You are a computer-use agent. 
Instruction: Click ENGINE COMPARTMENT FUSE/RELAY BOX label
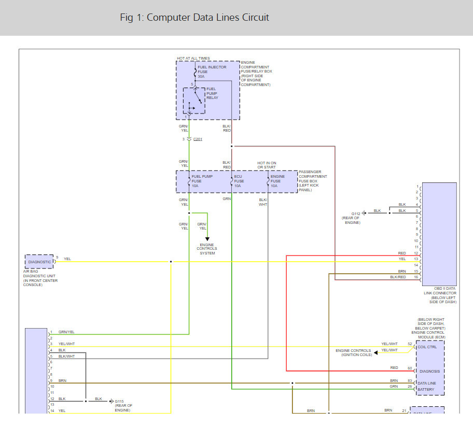click(256, 74)
